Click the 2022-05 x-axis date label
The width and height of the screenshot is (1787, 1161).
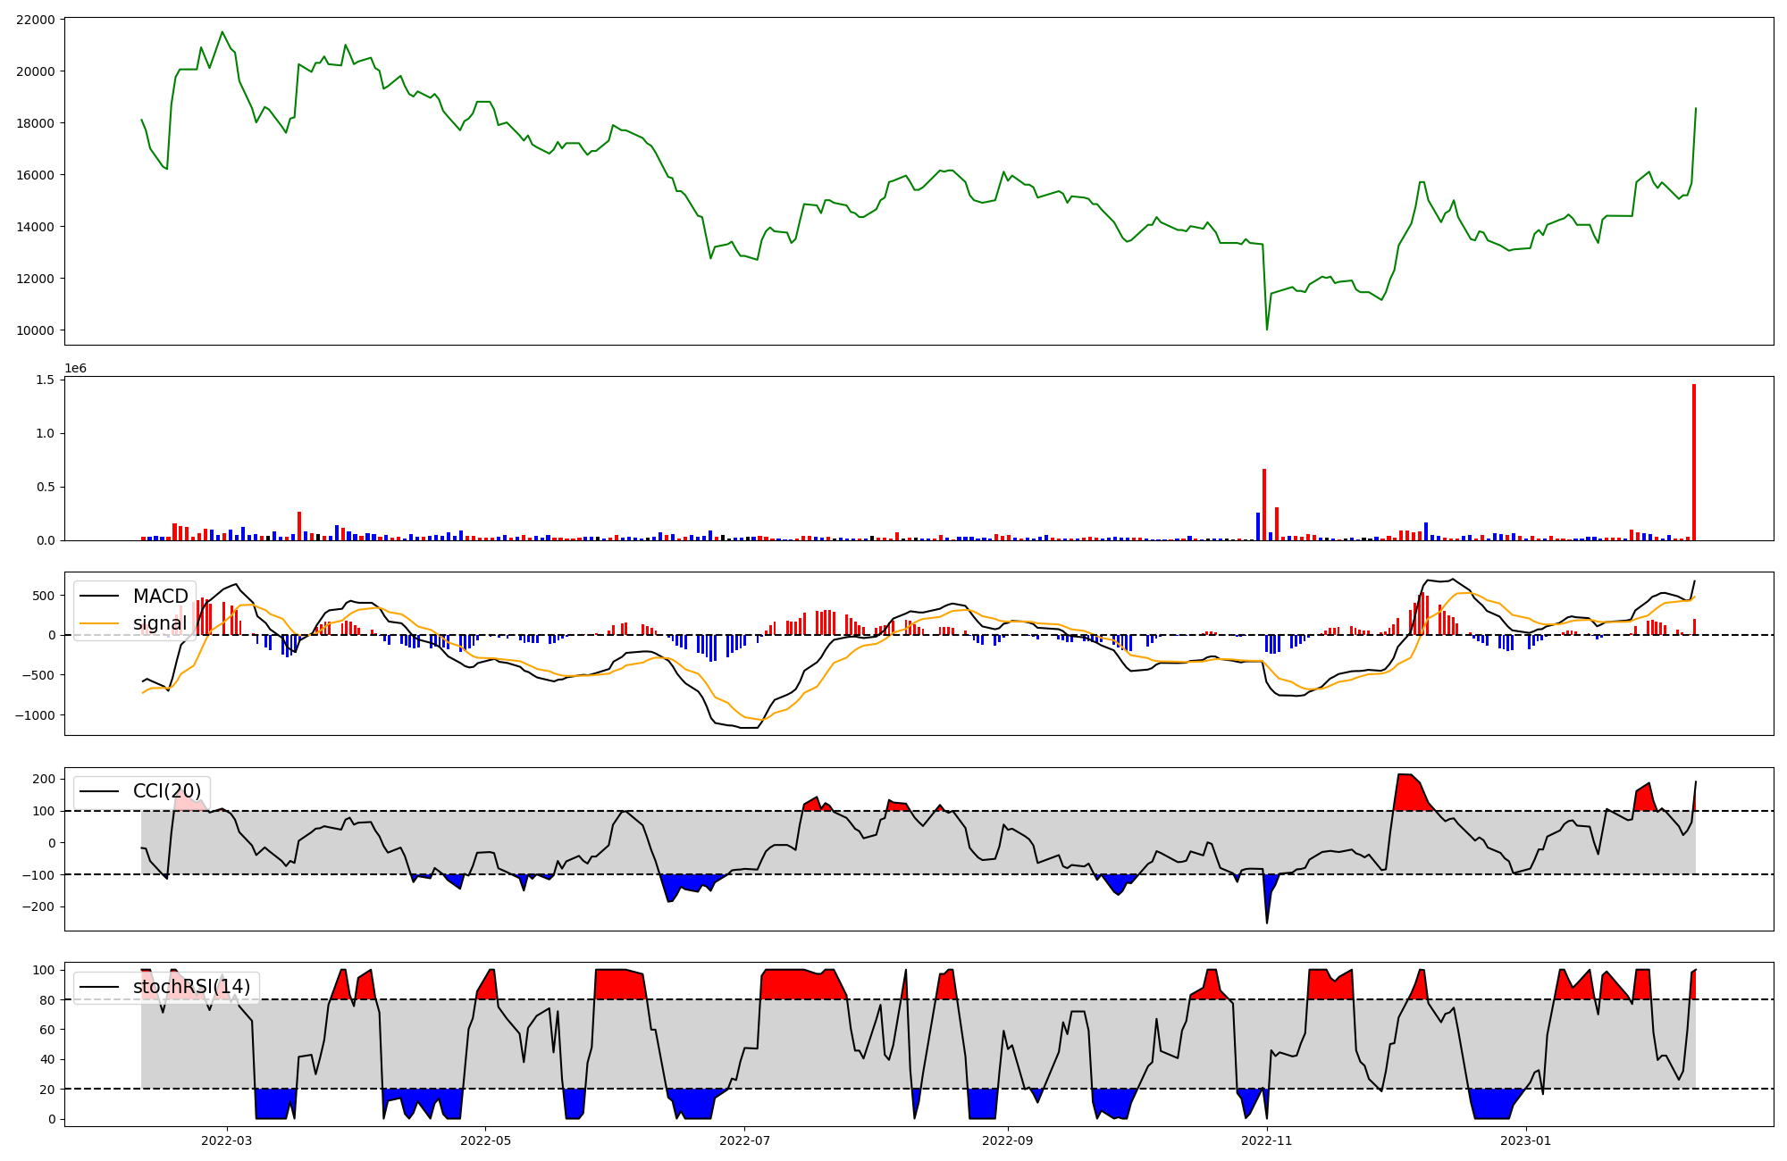485,1140
